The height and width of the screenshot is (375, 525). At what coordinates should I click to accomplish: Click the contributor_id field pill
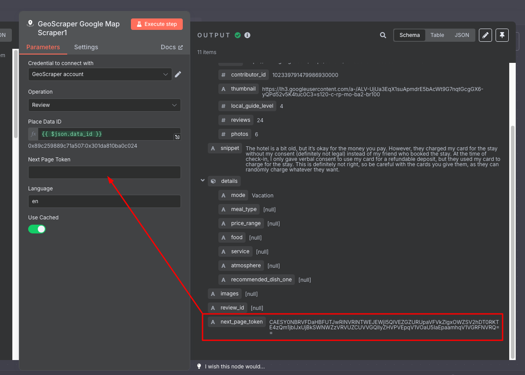pyautogui.click(x=244, y=75)
